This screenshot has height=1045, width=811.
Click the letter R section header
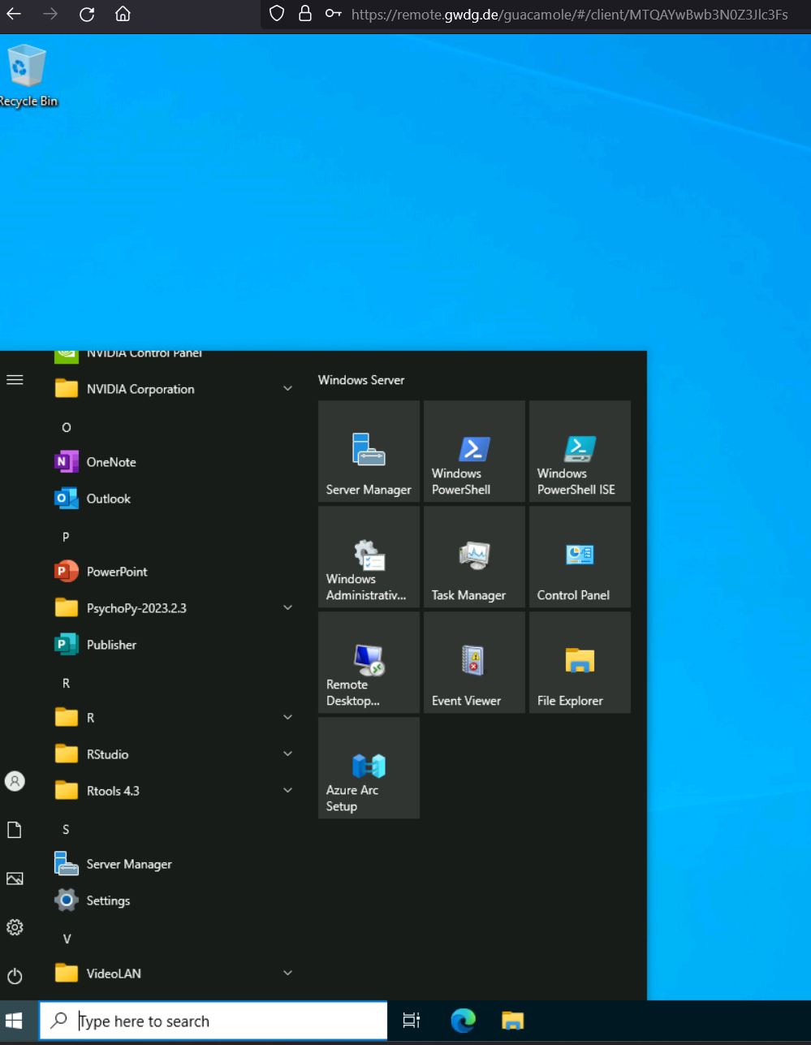[x=67, y=683]
